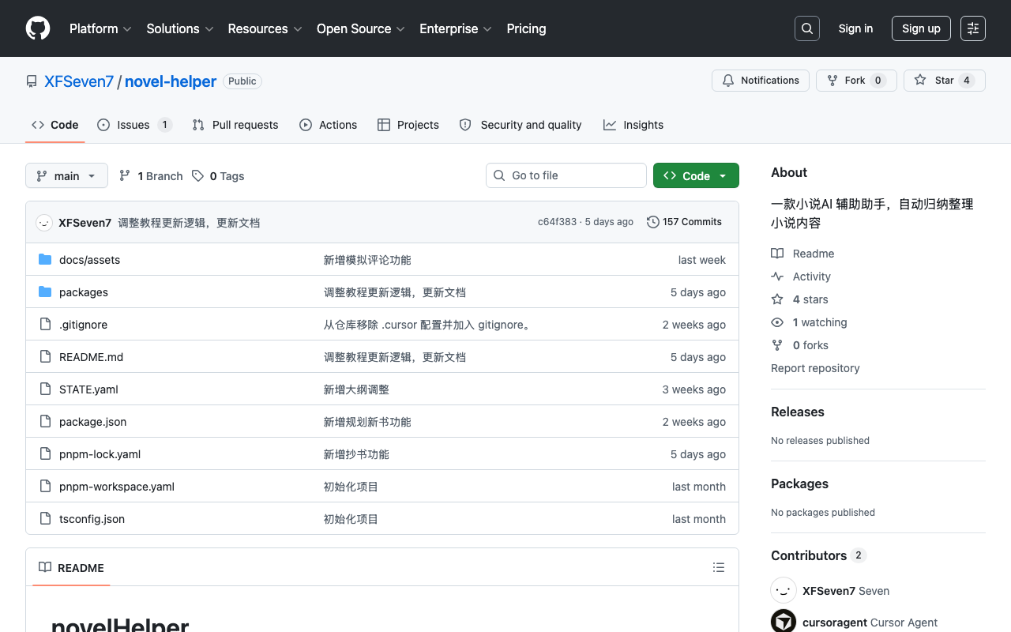This screenshot has width=1011, height=632.
Task: Switch to the Issues tab
Action: 134,125
